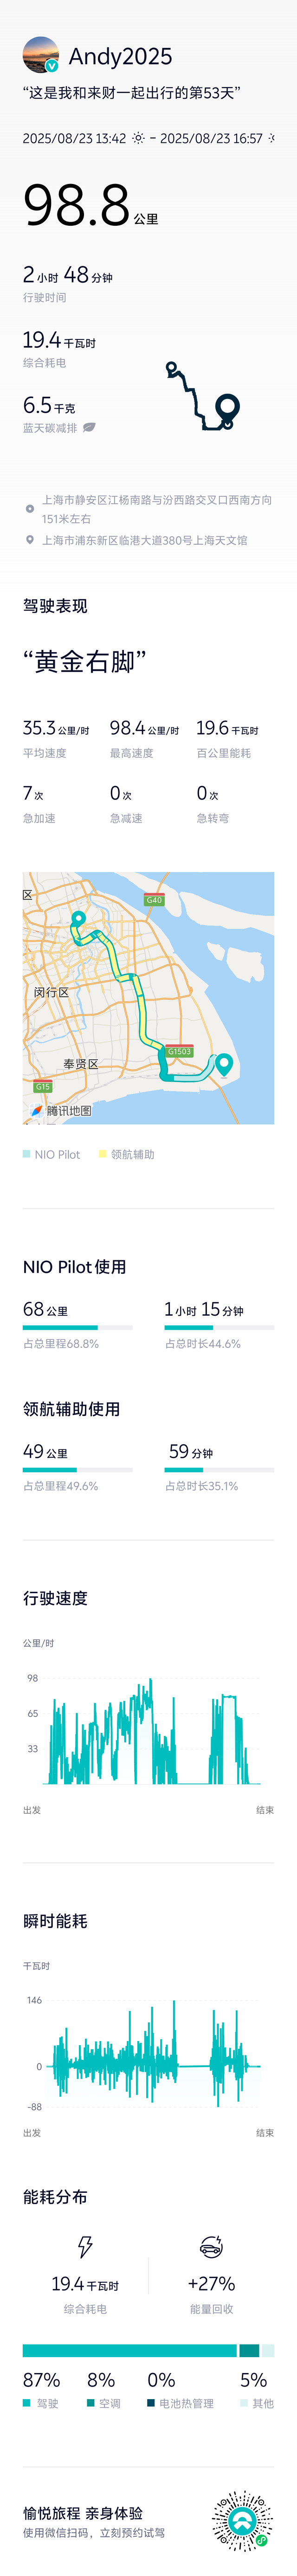
Task: Tap the destination pin on route sketch
Action: coord(227,407)
